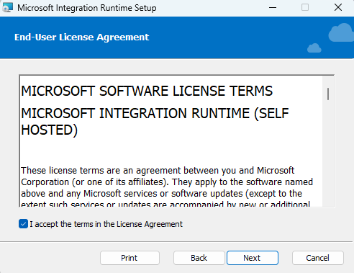Click 'MICROSOFT INTEGRATION RUNTIME (SELF HOSTED)' heading
This screenshot has width=354, height=273.
[x=155, y=122]
